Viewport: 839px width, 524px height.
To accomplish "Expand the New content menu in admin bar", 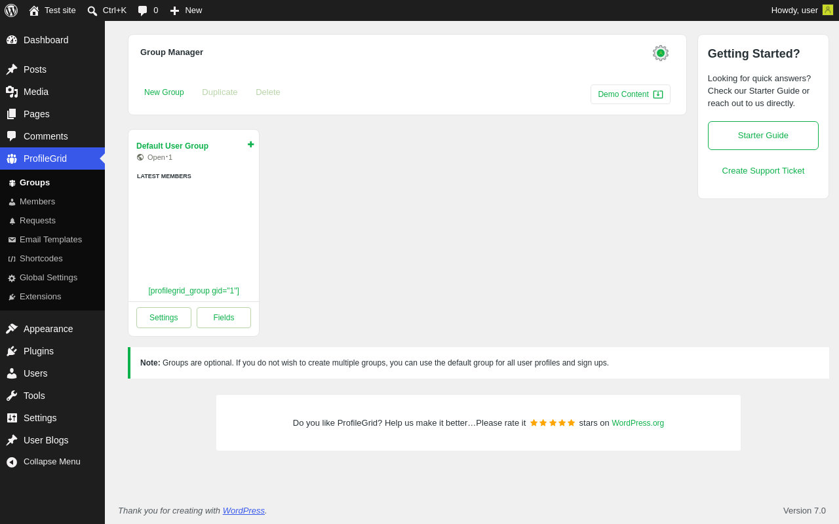I will pos(186,10).
